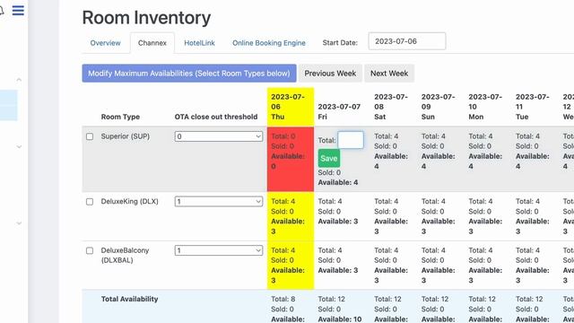The width and height of the screenshot is (574, 323).
Task: Click DeluxeKing 2023-07-06 yellow cell
Action: [x=291, y=216]
